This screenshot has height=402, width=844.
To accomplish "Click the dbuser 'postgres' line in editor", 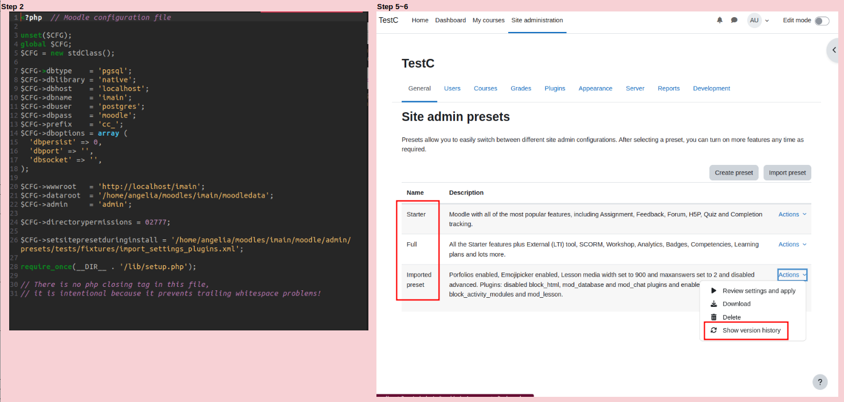I will coord(83,107).
